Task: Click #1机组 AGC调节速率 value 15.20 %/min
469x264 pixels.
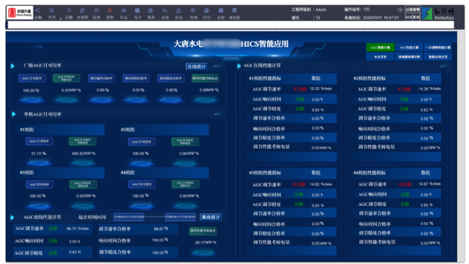Action: point(321,89)
